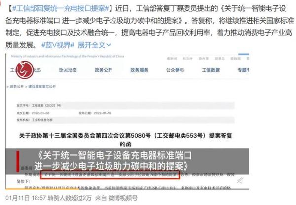Select the 政务公开 navigation tab

tap(104, 70)
